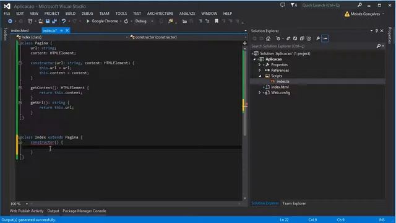This screenshot has width=396, height=223.
Task: Toggle auto-hide pin of Solution Explorer panel
Action: pyautogui.click(x=377, y=30)
